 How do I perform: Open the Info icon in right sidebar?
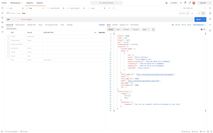point(210,30)
